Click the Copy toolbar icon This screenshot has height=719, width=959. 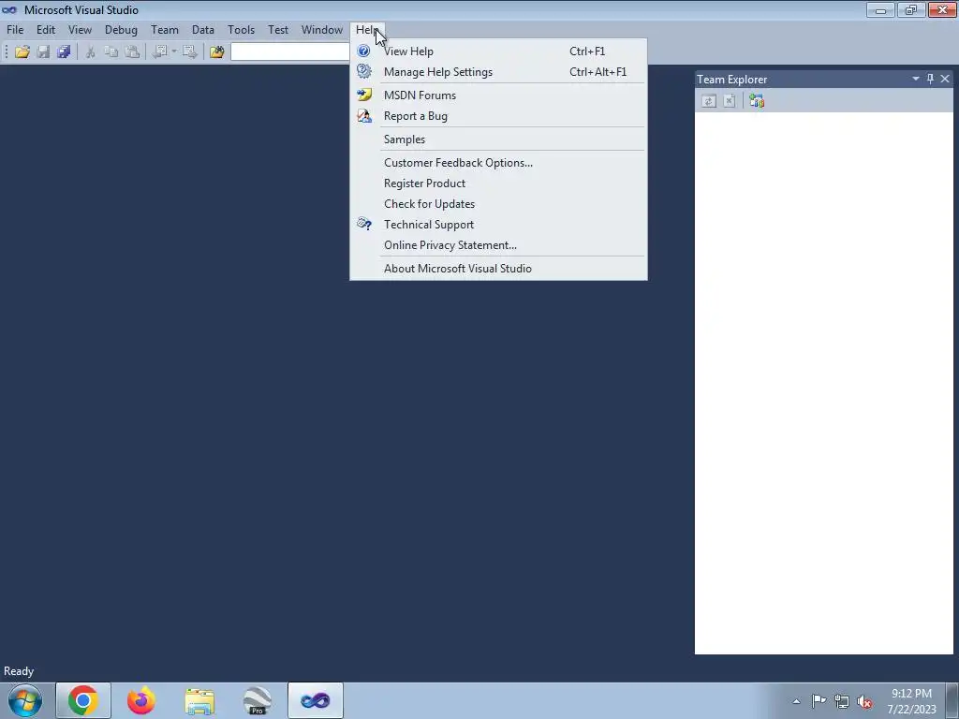tap(111, 52)
